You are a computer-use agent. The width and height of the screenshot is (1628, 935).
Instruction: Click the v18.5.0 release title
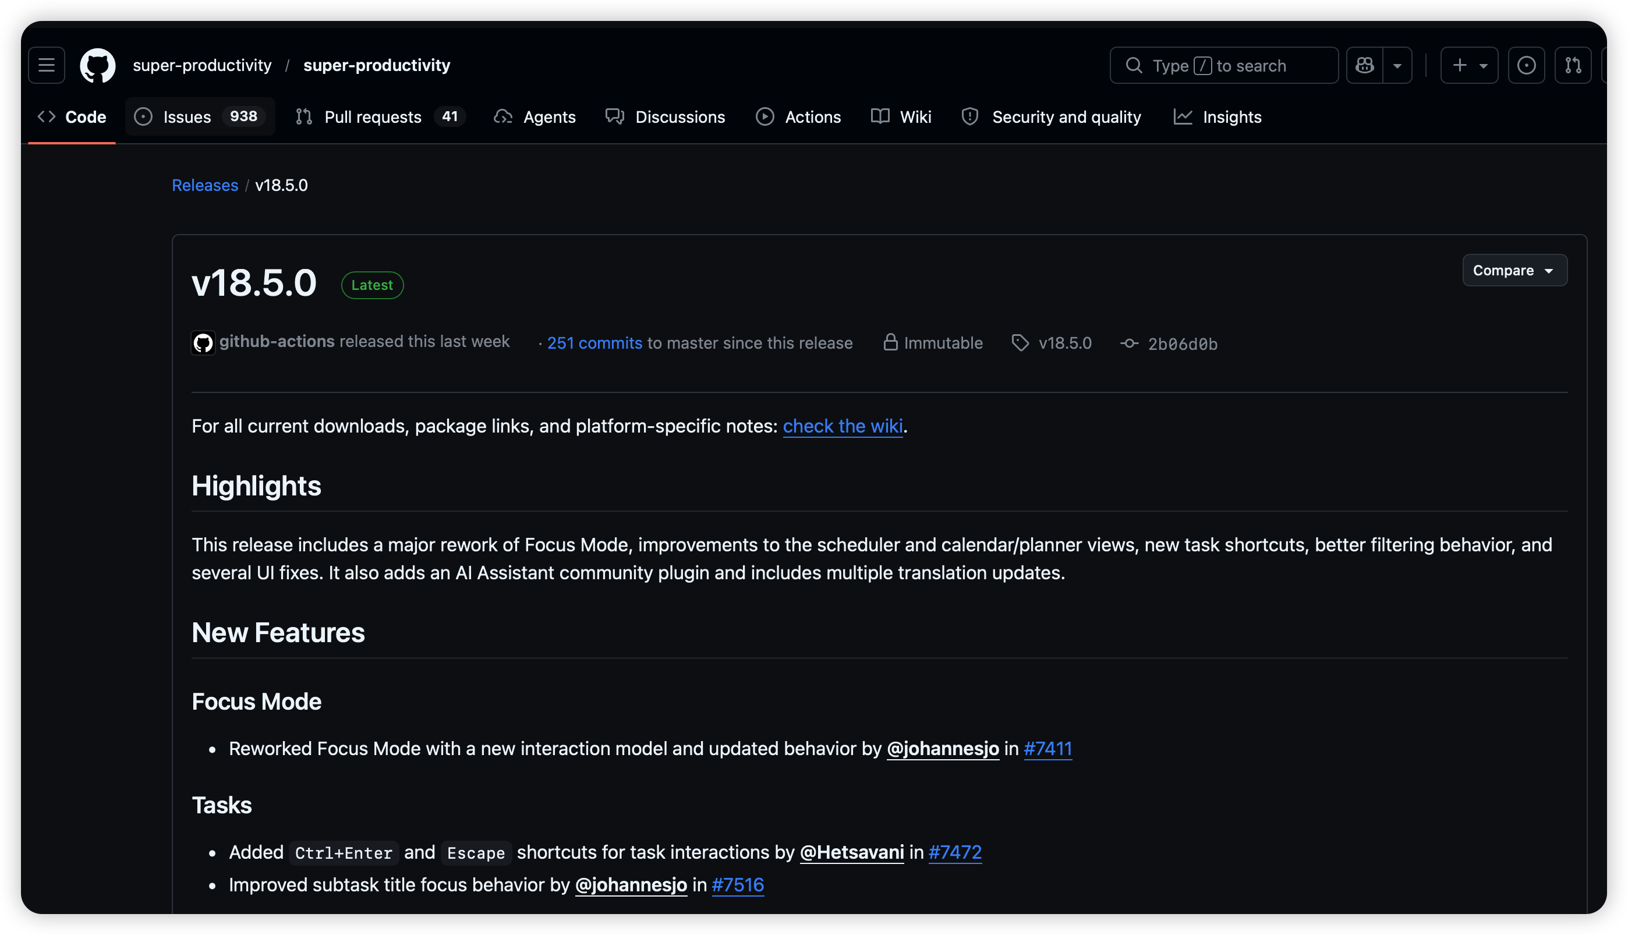click(x=254, y=282)
